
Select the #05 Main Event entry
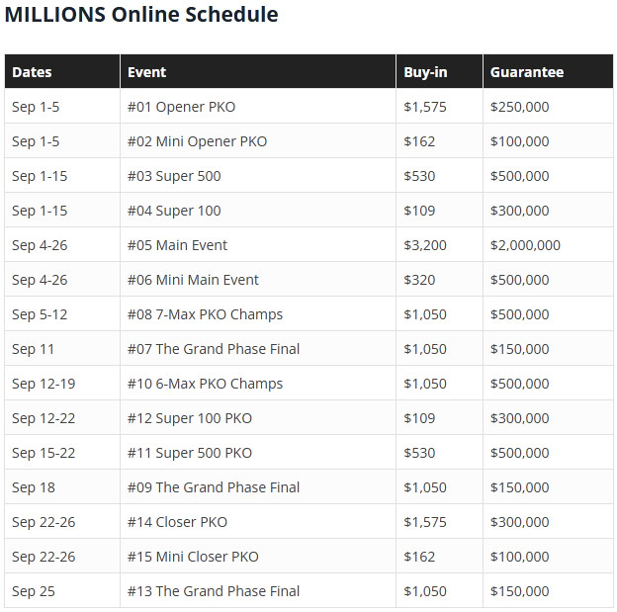pyautogui.click(x=177, y=245)
